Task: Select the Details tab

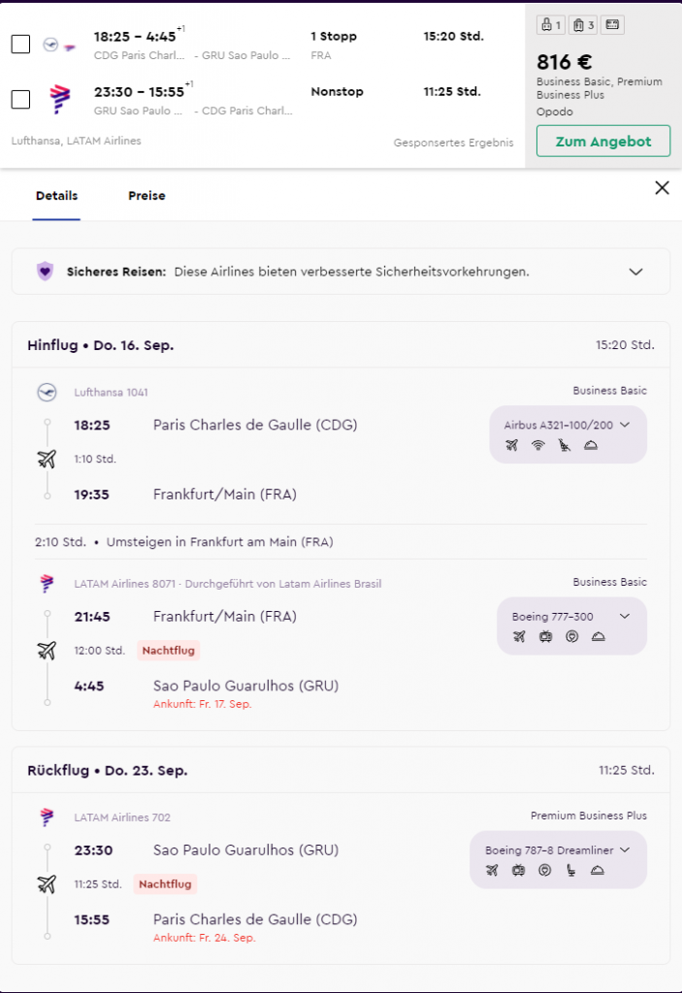Action: click(56, 196)
